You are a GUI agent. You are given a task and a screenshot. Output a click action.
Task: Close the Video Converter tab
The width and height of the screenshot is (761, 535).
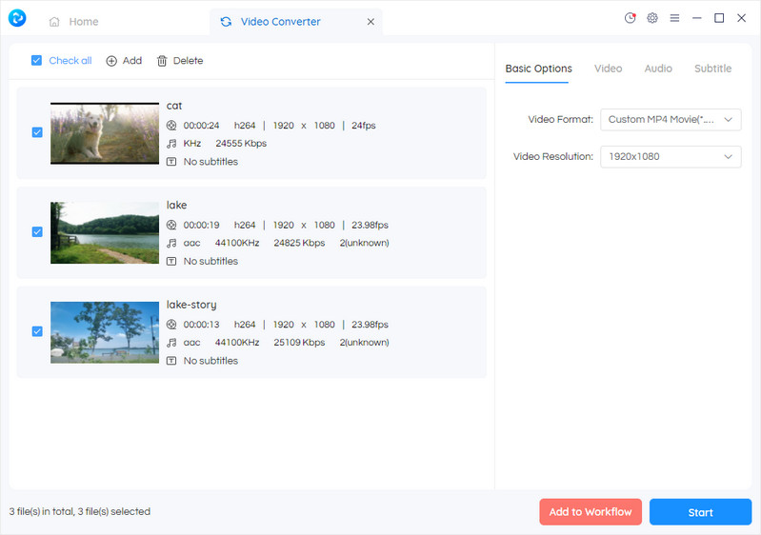(370, 22)
